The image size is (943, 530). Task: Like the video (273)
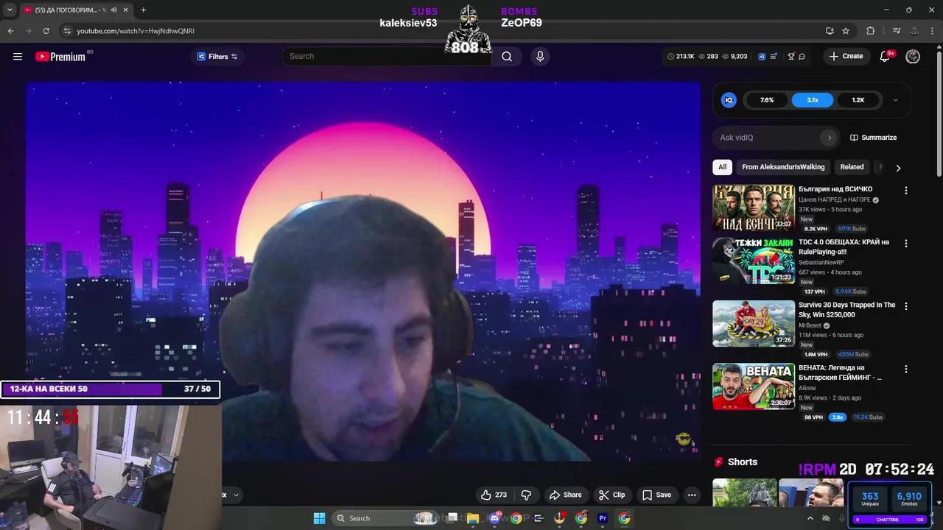point(494,495)
